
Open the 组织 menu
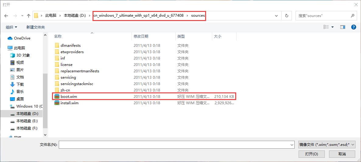12,27
